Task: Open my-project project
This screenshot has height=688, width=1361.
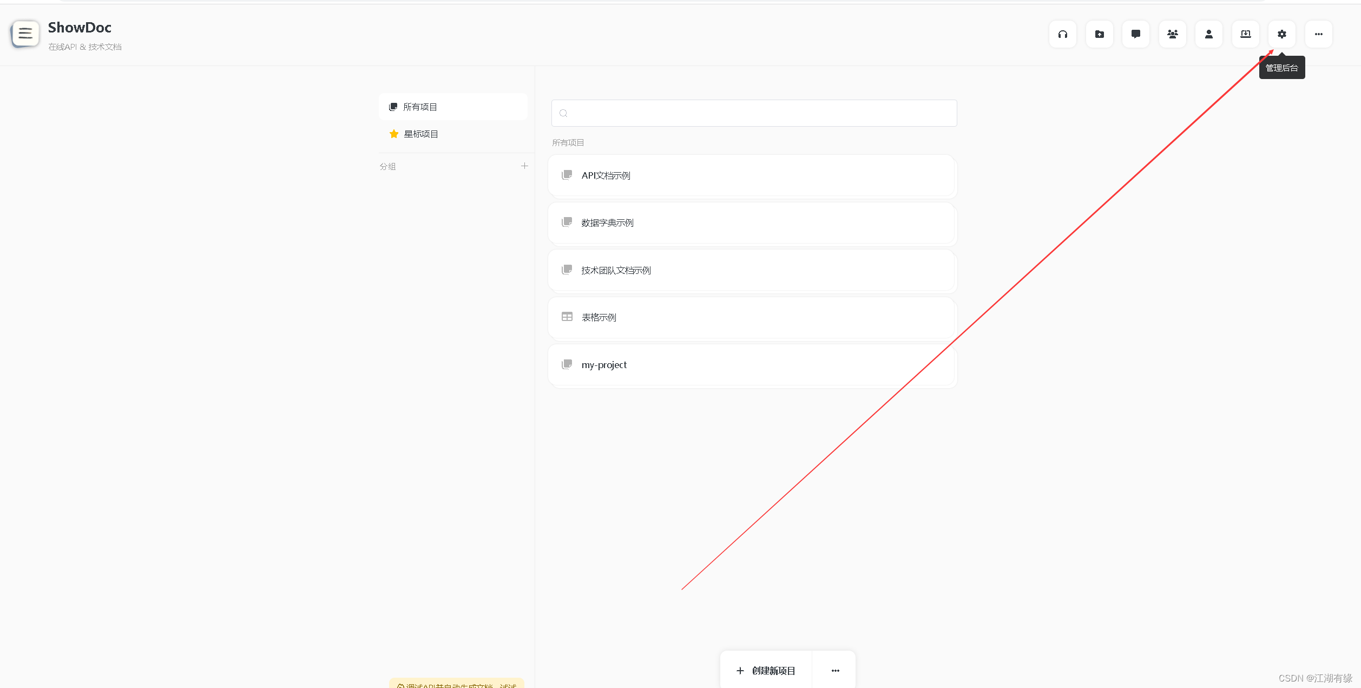Action: pyautogui.click(x=603, y=364)
